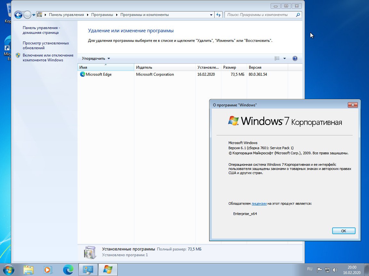Viewport: 369px width, 276px height.
Task: Click installed programs icon in details pane
Action: 90,253
